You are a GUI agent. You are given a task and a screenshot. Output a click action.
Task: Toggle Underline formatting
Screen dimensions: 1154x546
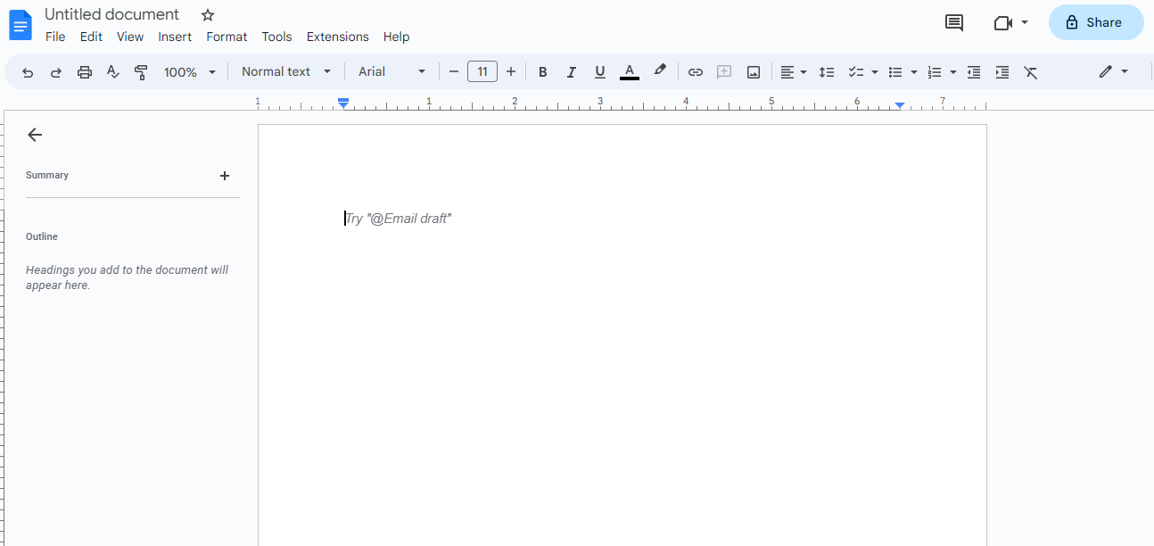pyautogui.click(x=599, y=72)
